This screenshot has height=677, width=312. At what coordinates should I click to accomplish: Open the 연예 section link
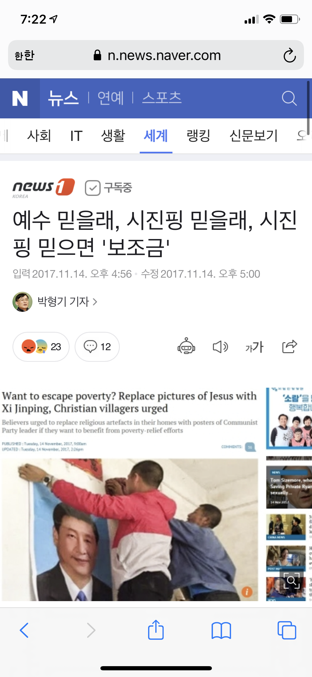[x=111, y=98]
